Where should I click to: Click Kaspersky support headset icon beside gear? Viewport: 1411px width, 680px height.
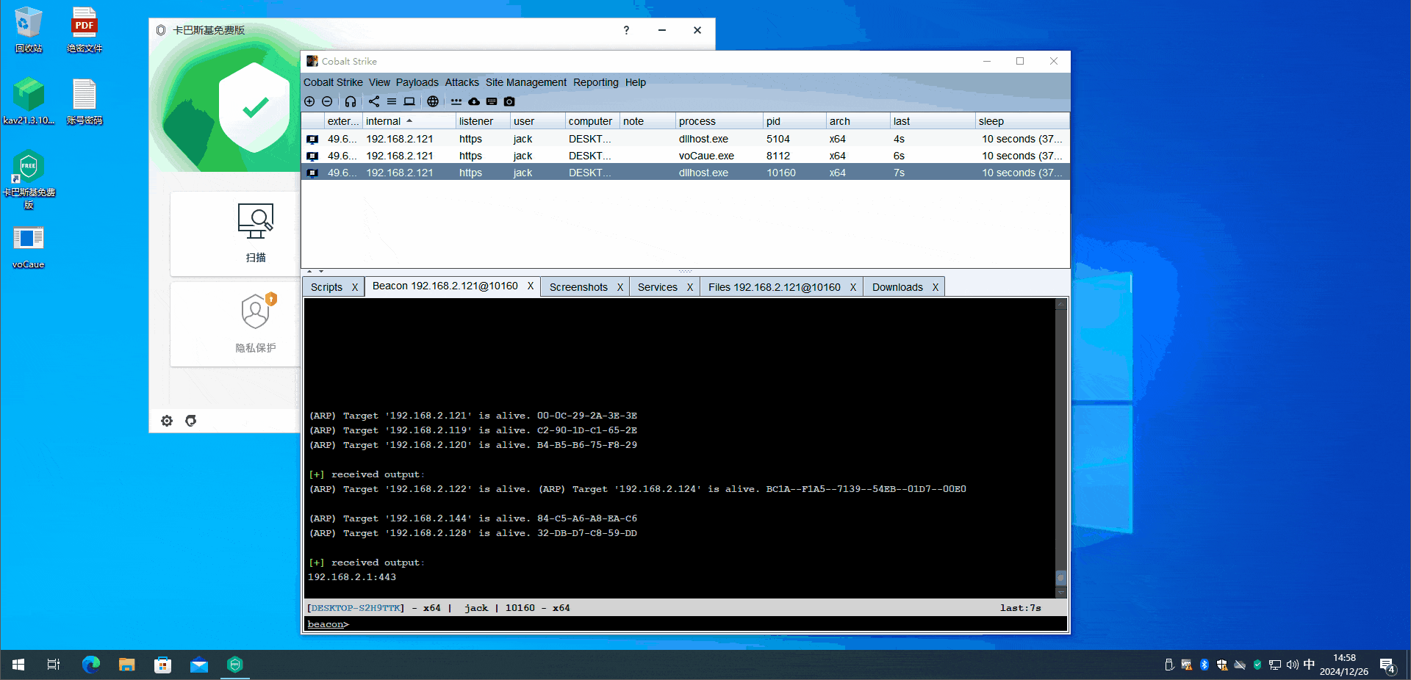pos(191,421)
